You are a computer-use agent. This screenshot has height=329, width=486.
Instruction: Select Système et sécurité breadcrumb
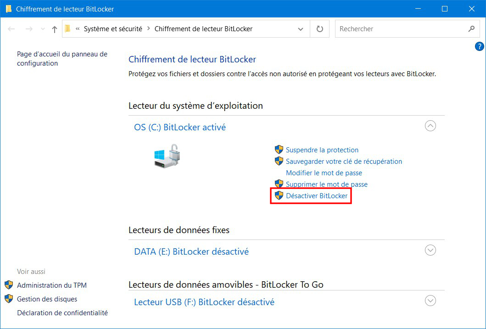[113, 29]
